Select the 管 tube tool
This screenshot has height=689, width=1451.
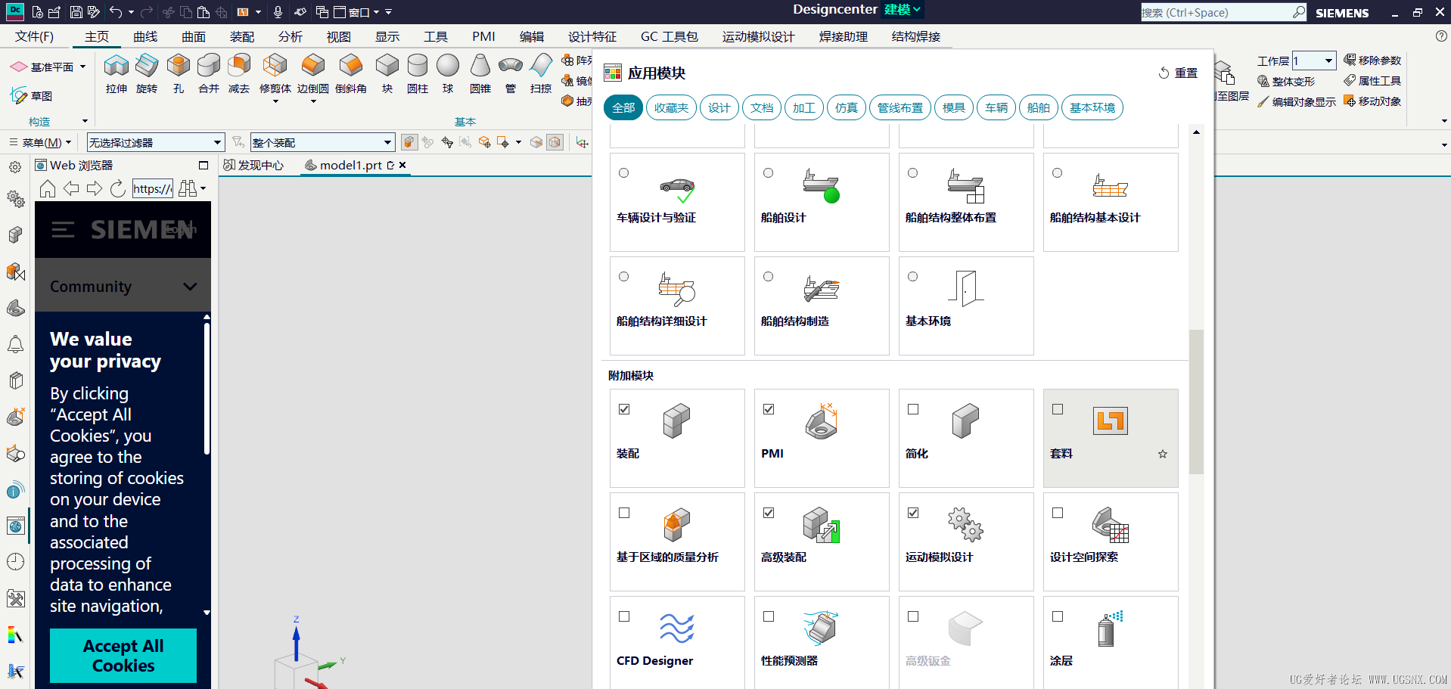(x=511, y=73)
